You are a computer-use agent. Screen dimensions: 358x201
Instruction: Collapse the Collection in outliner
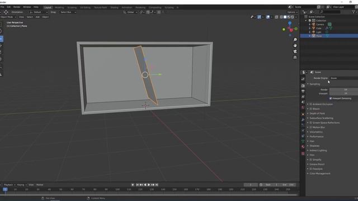coord(306,21)
